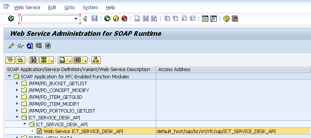This screenshot has height=138, width=311.
Task: Select the /RPM/PD_BUCKET_GETLIST folder label
Action: (x=58, y=84)
